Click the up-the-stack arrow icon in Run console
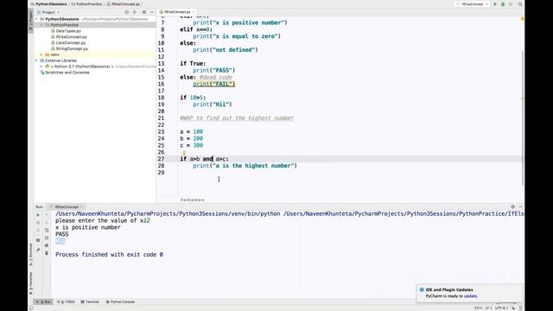The height and width of the screenshot is (311, 553). coord(47,215)
